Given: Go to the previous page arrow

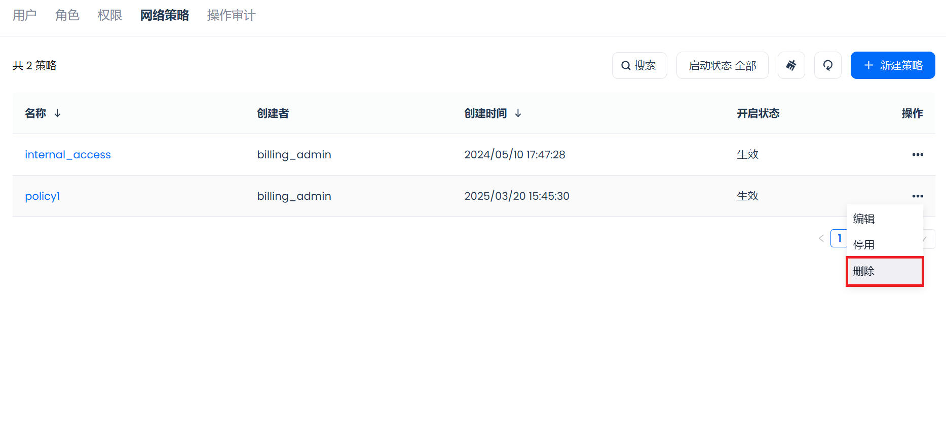Looking at the screenshot, I should coord(821,238).
